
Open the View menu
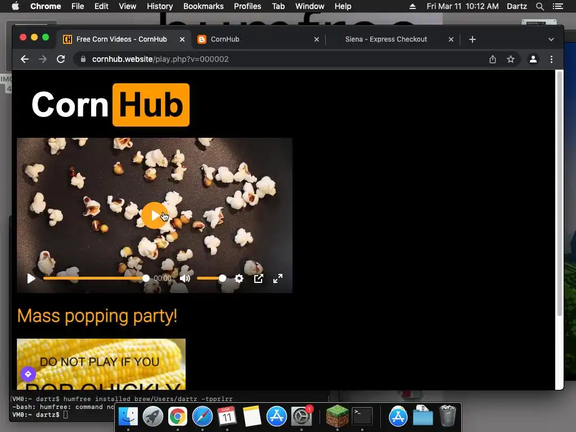point(128,6)
